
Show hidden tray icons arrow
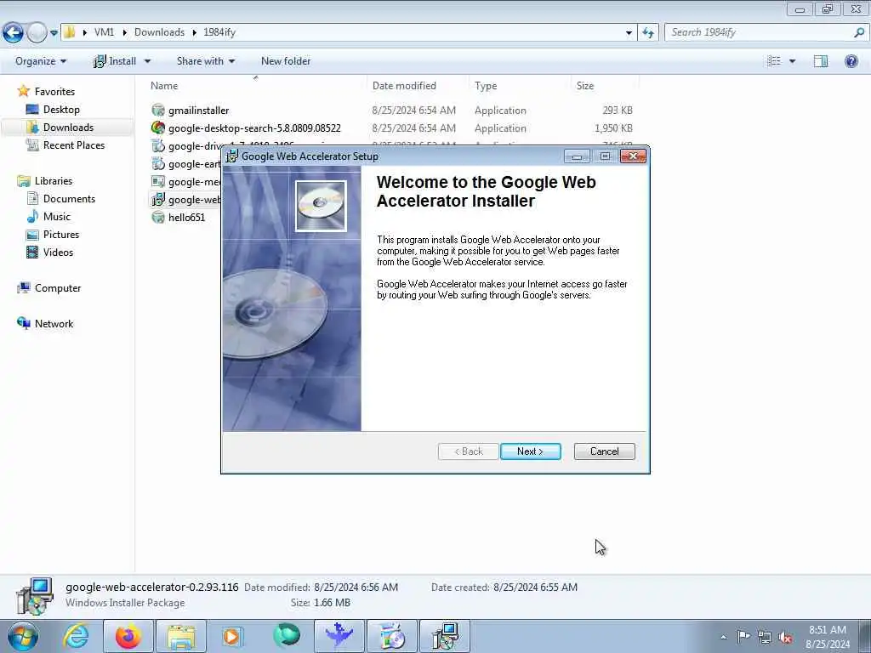[x=723, y=637]
